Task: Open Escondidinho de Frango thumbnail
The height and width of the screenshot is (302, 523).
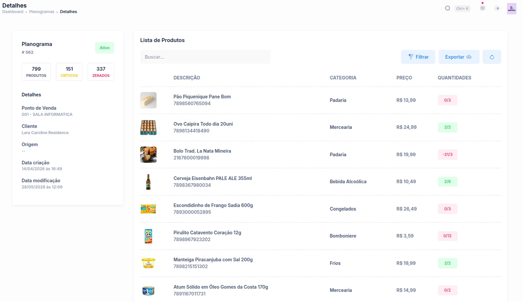Action: (x=148, y=209)
